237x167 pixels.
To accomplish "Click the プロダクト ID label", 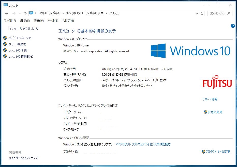I will [71, 152].
